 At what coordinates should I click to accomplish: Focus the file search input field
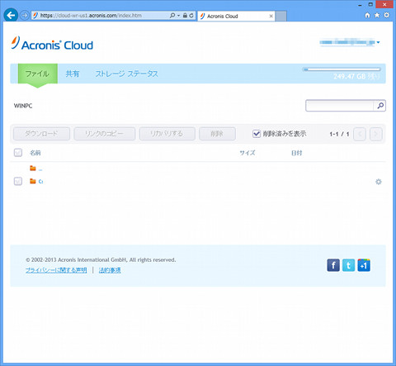(x=339, y=106)
